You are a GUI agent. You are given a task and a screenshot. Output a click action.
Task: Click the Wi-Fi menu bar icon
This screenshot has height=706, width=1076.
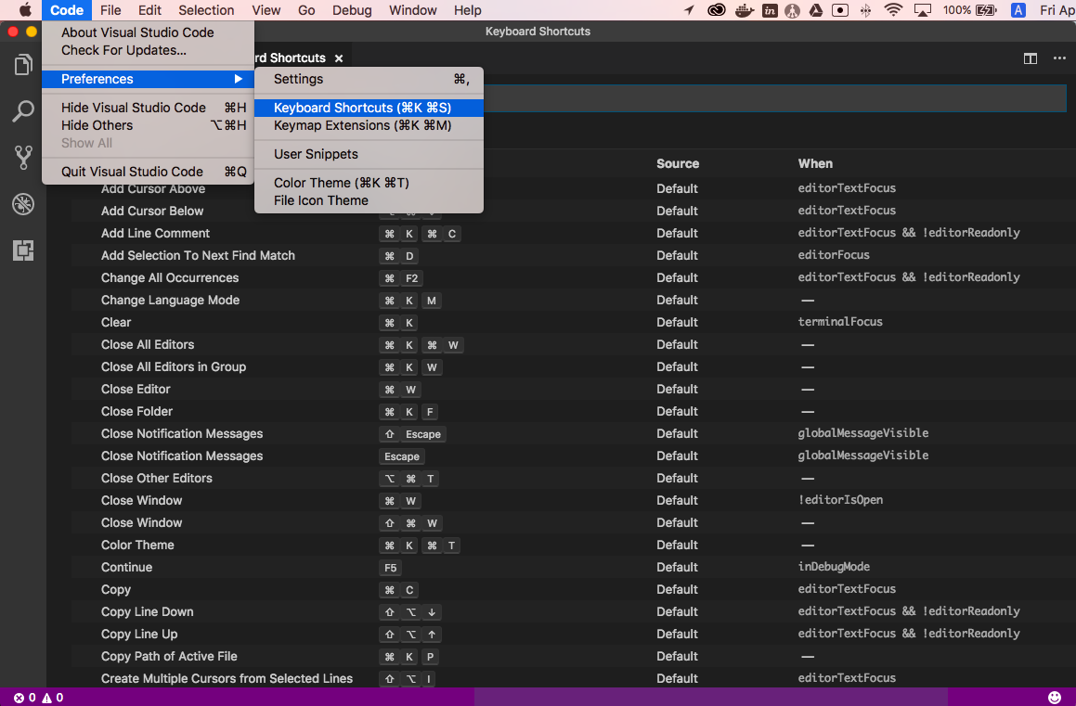[x=893, y=9]
